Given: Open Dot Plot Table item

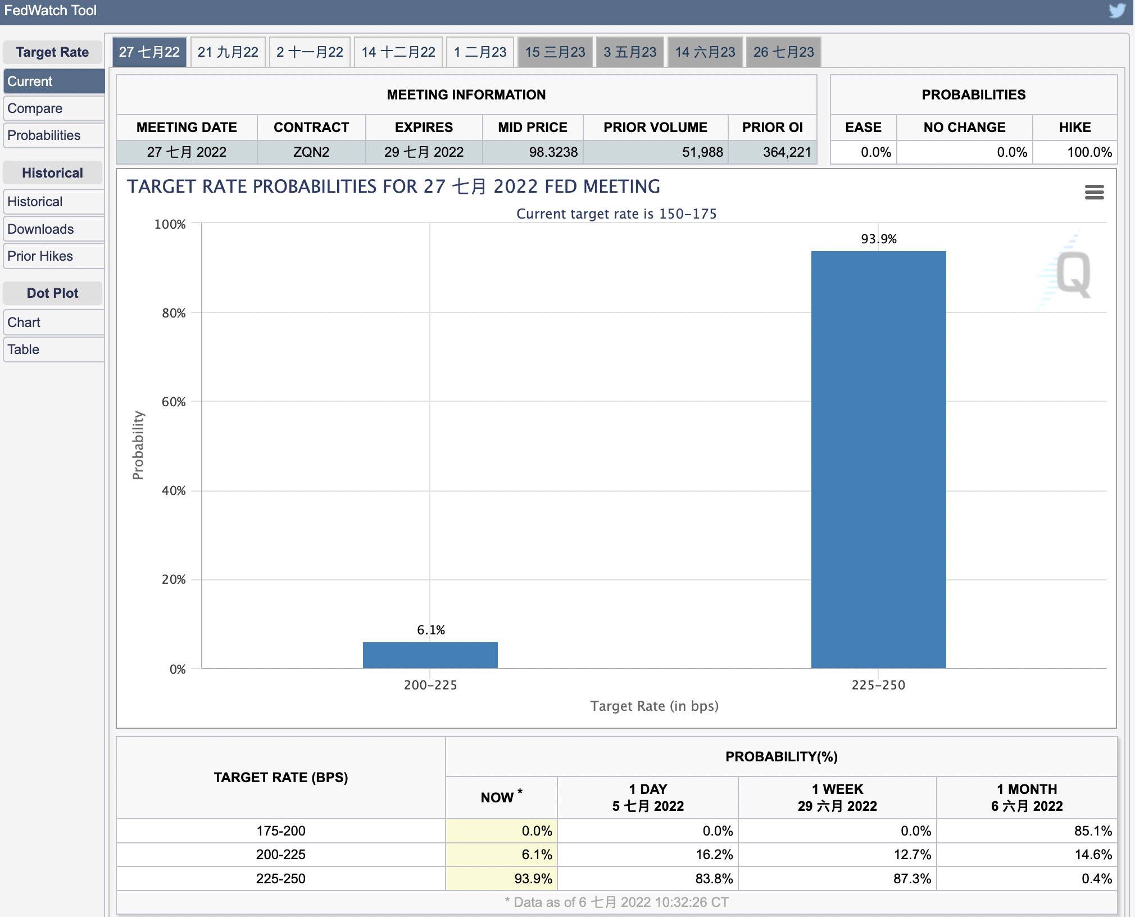Looking at the screenshot, I should [54, 349].
